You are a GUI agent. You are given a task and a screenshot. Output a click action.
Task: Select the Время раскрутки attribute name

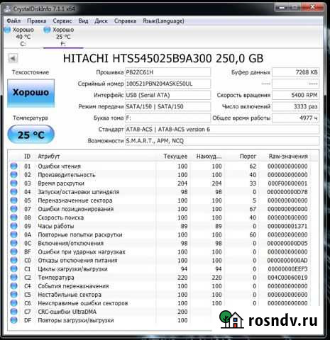click(x=61, y=183)
